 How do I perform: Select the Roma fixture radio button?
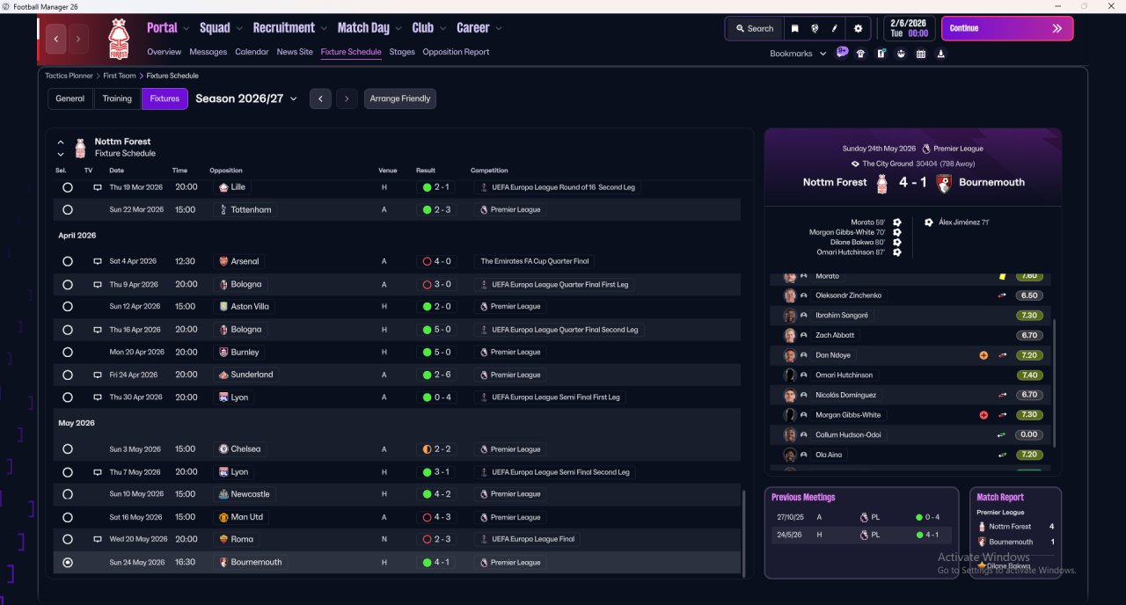point(68,539)
